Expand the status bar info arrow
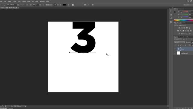The height and width of the screenshot is (109, 193). pyautogui.click(x=26, y=106)
